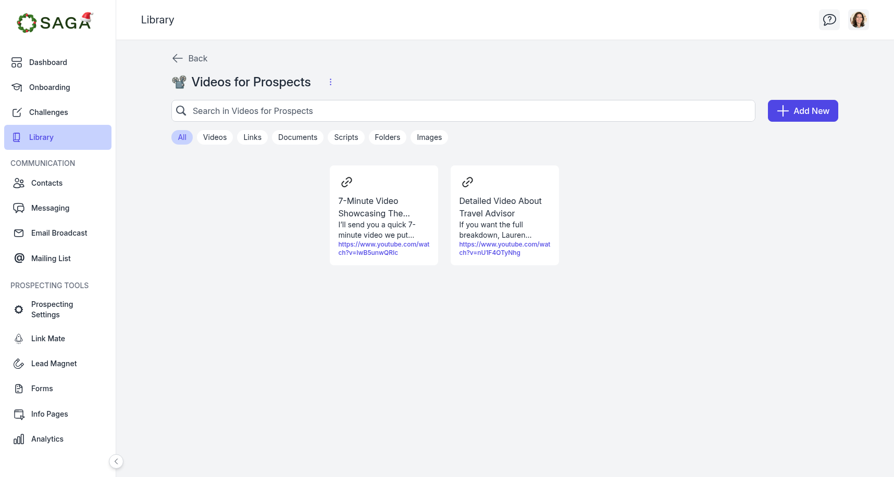894x477 pixels.
Task: Click the Search in Videos for Prospects field
Action: click(463, 111)
